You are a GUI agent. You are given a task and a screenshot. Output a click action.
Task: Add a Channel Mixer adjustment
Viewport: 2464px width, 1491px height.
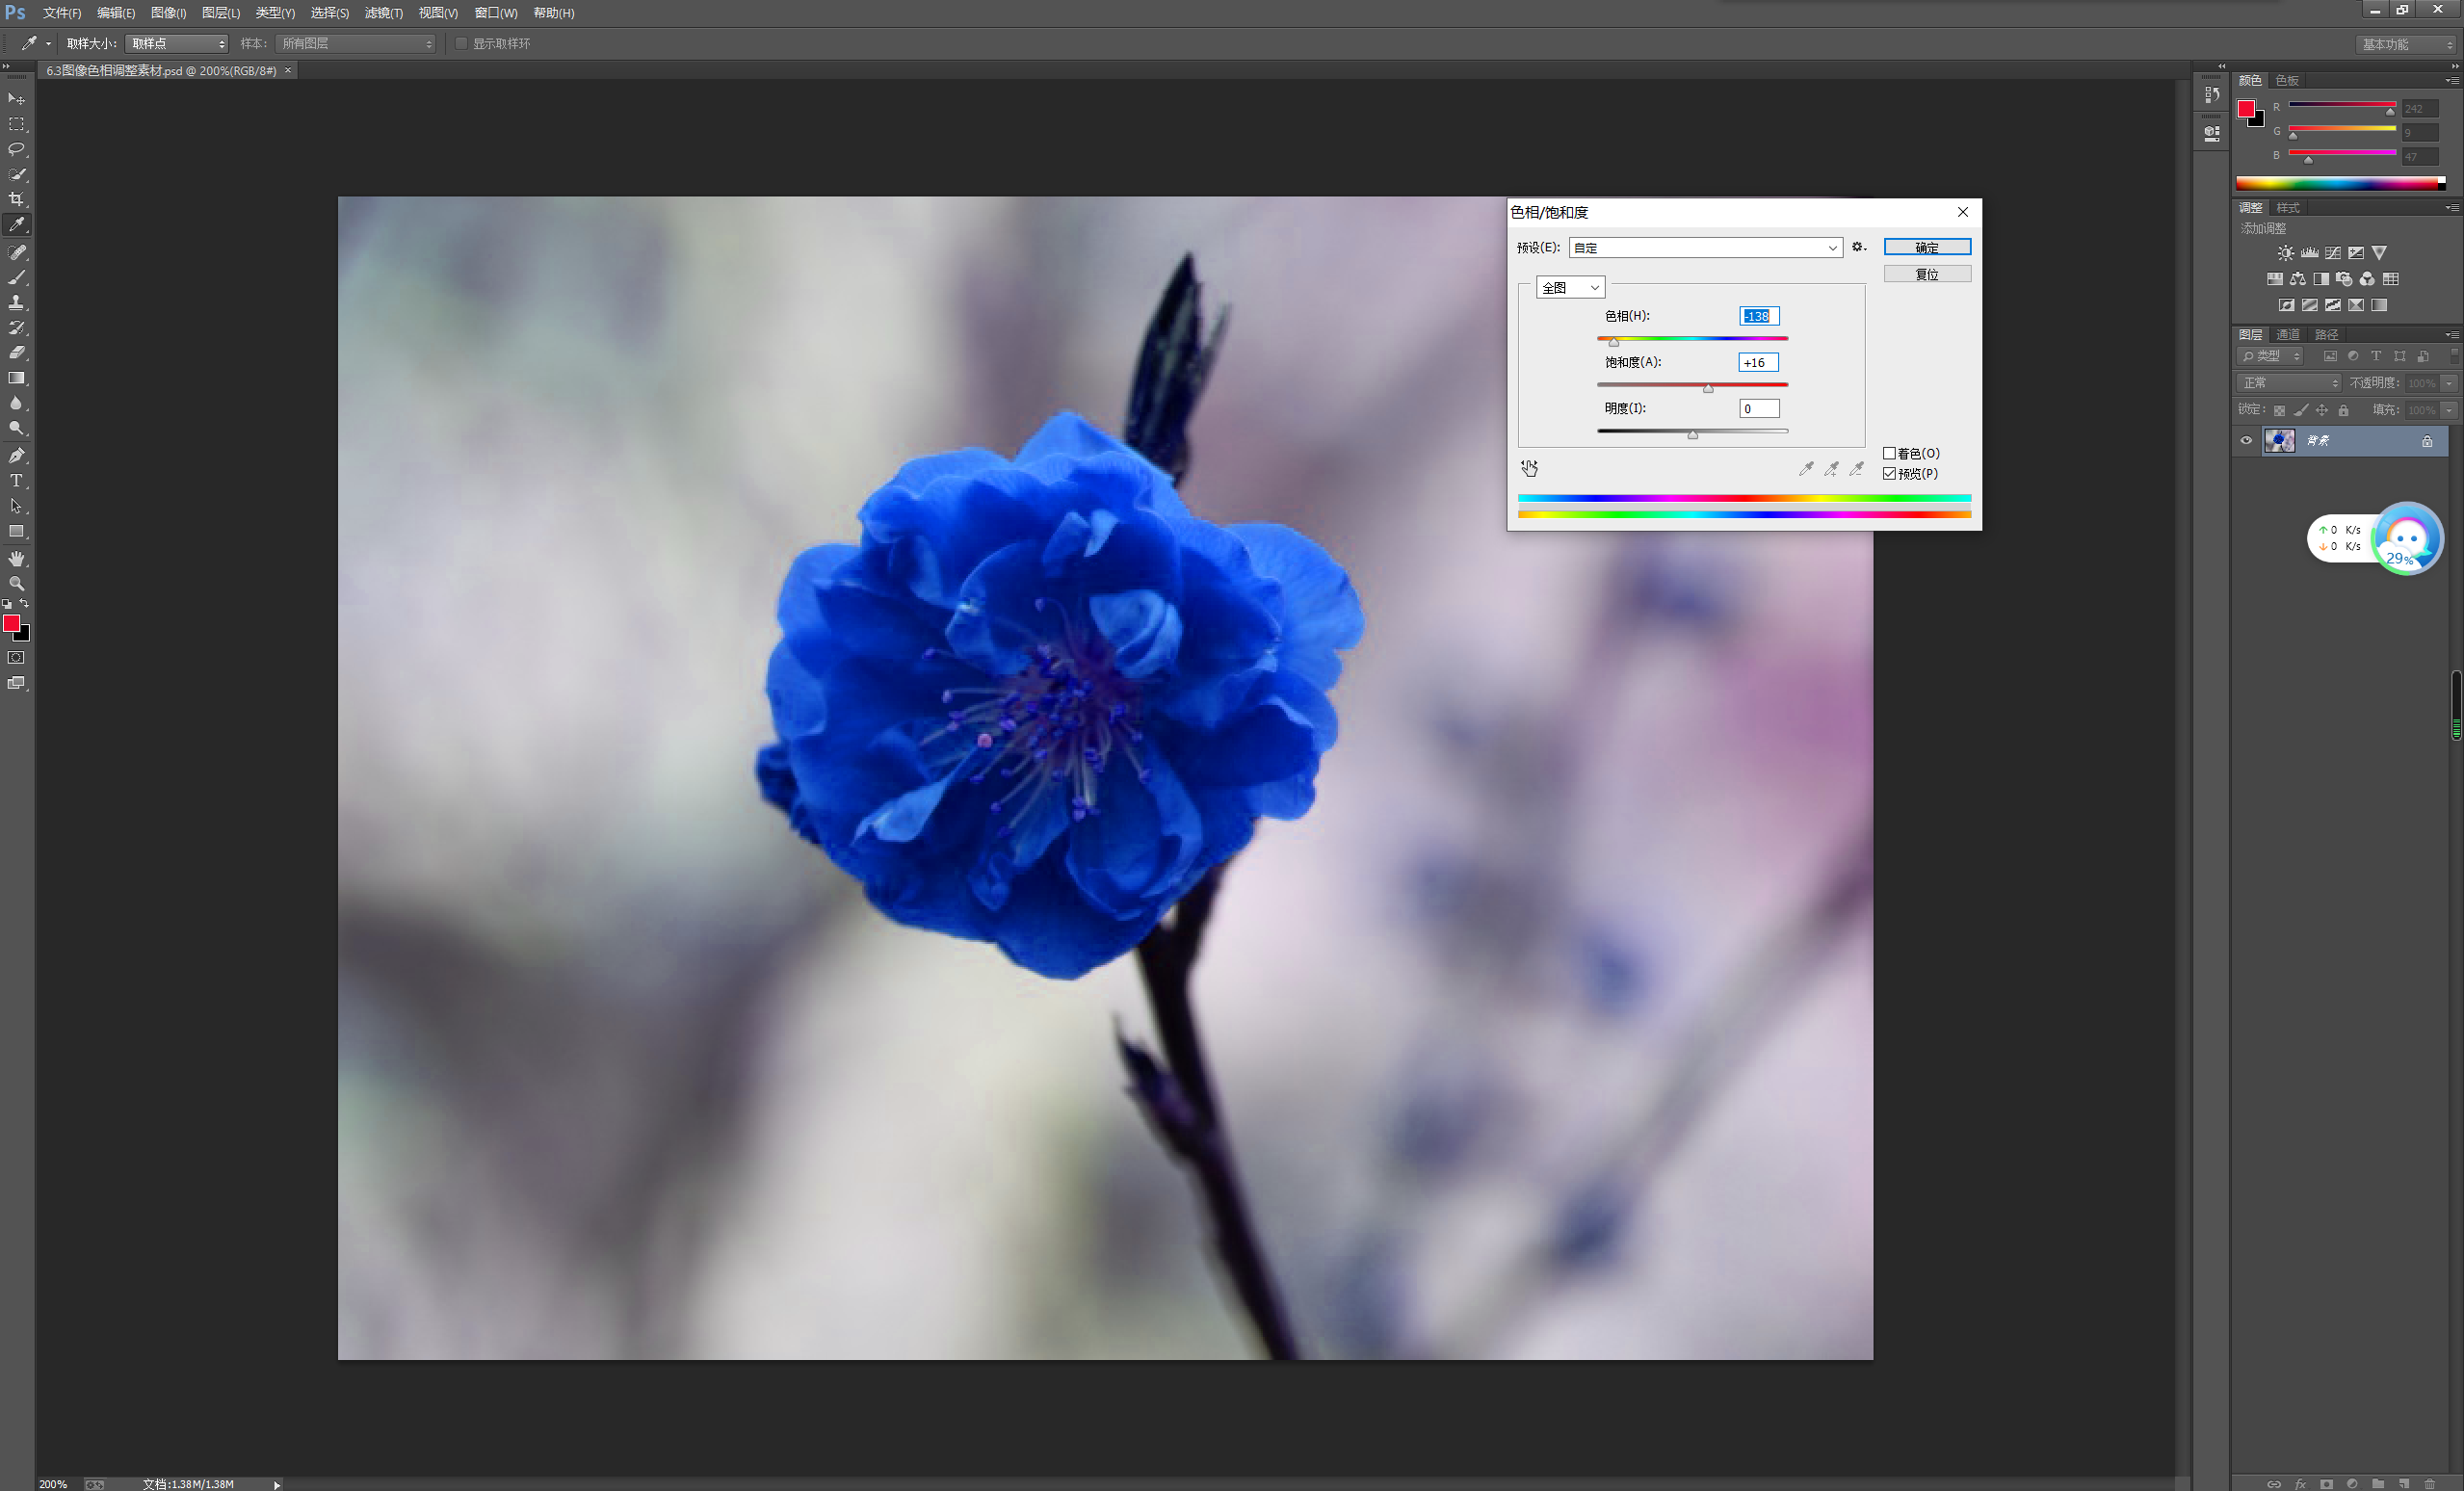point(2367,279)
